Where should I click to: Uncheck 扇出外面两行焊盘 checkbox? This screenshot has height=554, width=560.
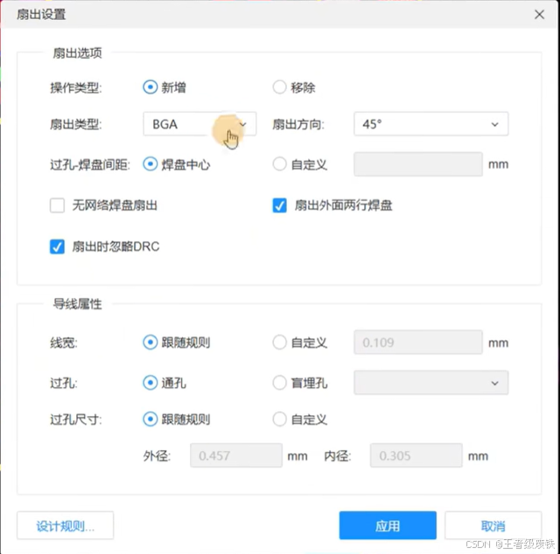tap(279, 205)
